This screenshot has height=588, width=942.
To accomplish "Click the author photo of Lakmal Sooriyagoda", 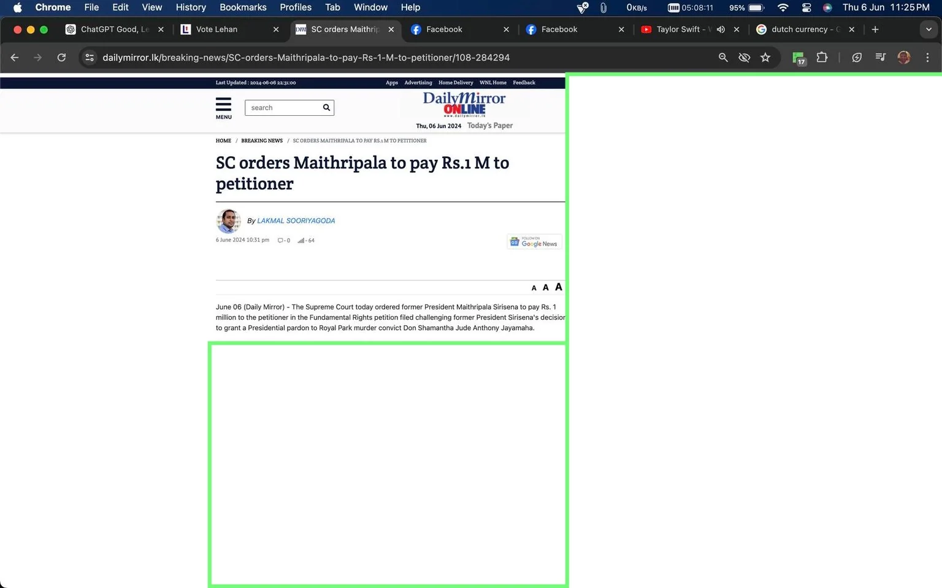I will [228, 221].
